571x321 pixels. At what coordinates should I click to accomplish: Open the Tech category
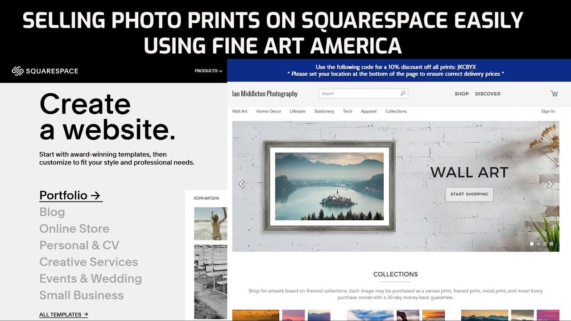[x=348, y=111]
